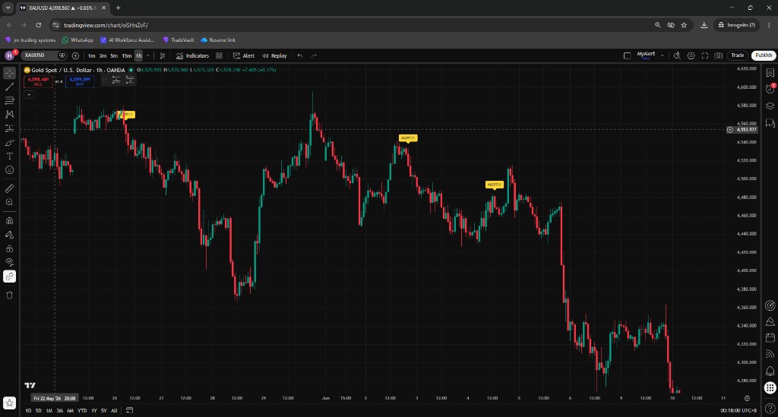Collapse the chart legend with the chevron
This screenshot has height=417, width=778.
(x=29, y=94)
